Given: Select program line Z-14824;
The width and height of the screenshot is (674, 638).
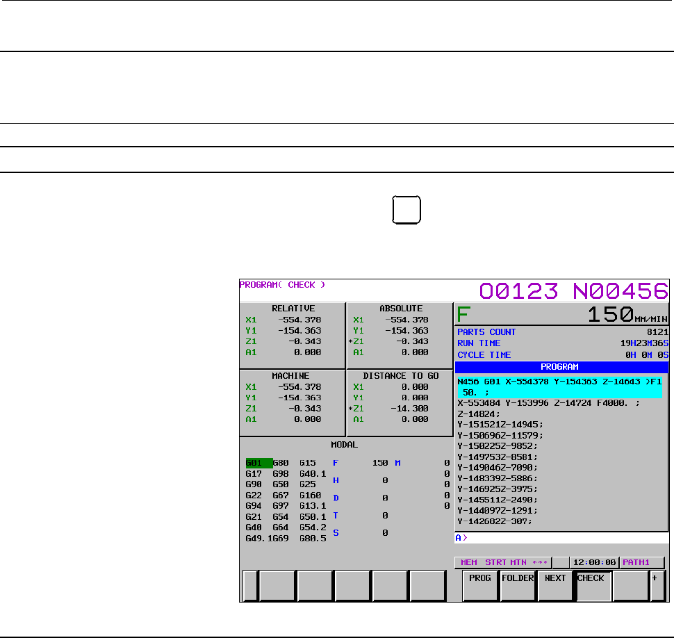Looking at the screenshot, I should click(x=479, y=414).
